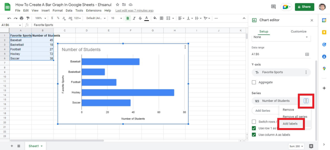Open Favorite Sports Y-axis options menu

(306, 72)
